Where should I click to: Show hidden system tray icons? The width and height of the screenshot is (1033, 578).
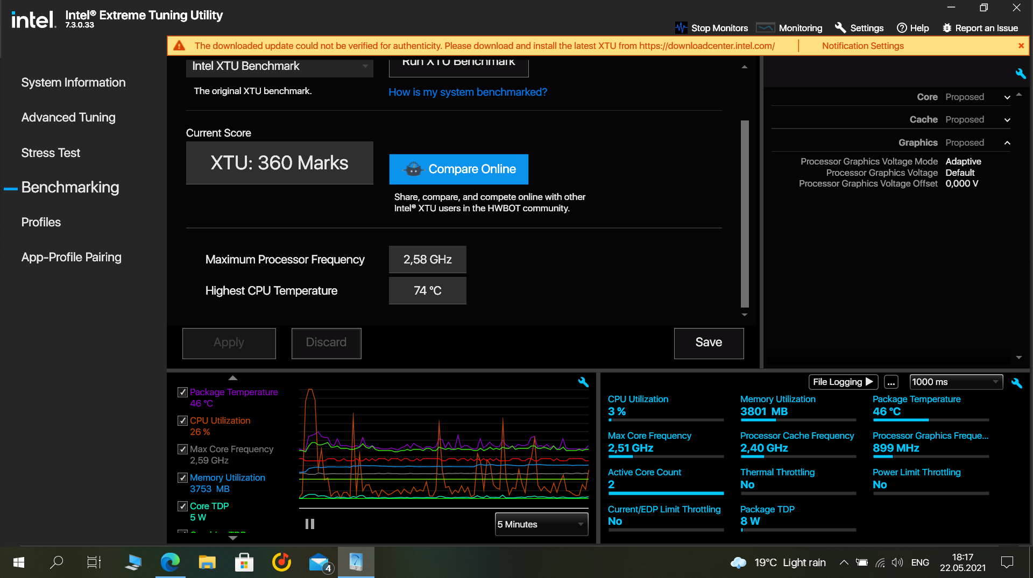844,562
